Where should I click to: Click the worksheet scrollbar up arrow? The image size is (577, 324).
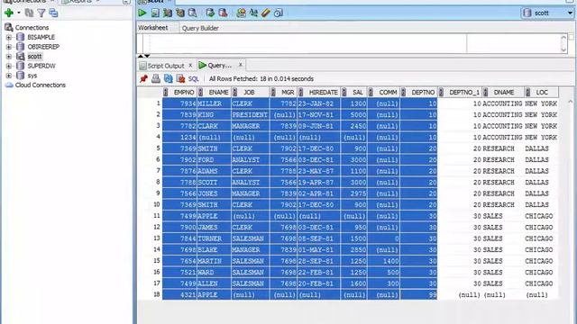click(563, 38)
